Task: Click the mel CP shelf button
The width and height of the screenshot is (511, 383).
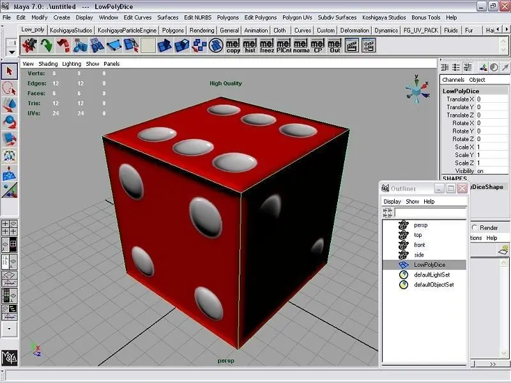Action: (317, 45)
